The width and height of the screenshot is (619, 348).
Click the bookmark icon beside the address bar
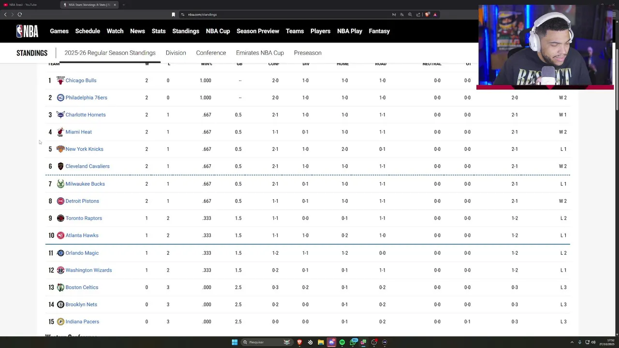(173, 14)
